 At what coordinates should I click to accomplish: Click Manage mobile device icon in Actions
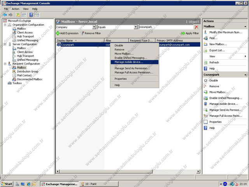[x=206, y=104]
